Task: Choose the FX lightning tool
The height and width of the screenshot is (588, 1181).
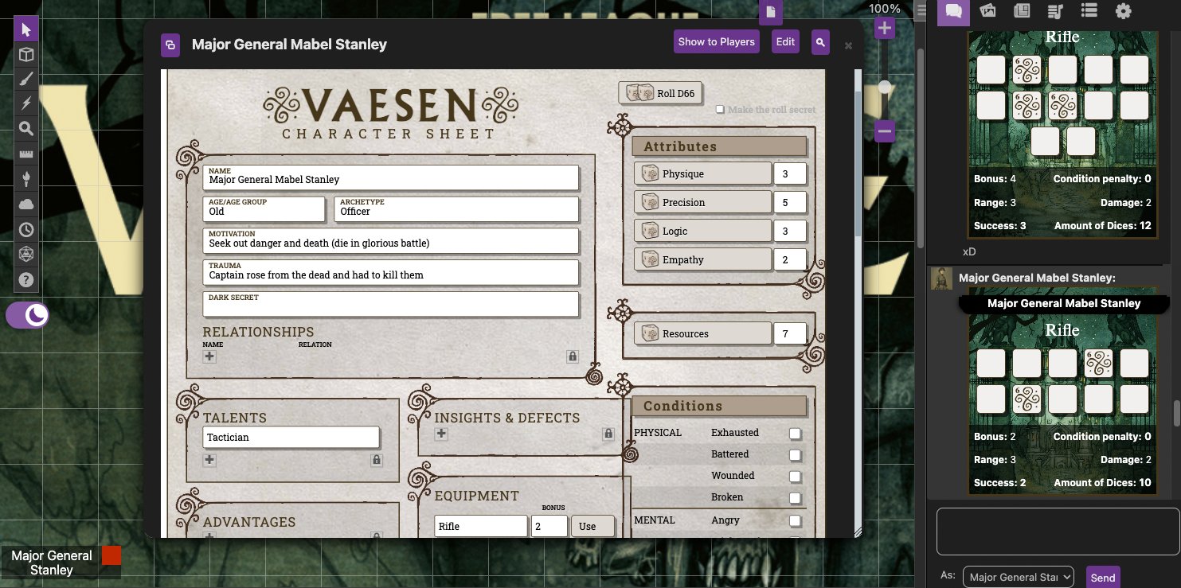Action: click(26, 103)
